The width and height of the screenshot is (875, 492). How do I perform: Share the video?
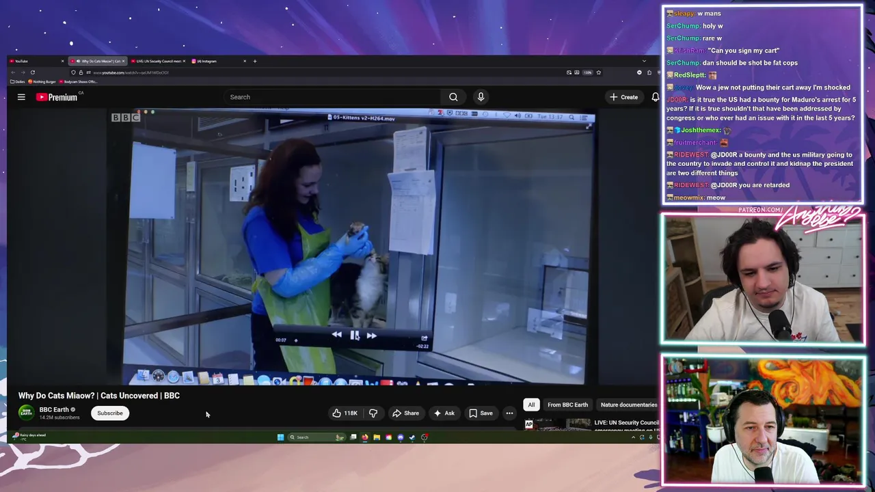(x=405, y=413)
